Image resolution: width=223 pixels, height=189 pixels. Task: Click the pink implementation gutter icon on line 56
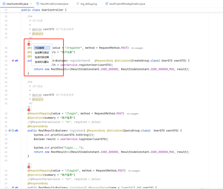click(10, 130)
